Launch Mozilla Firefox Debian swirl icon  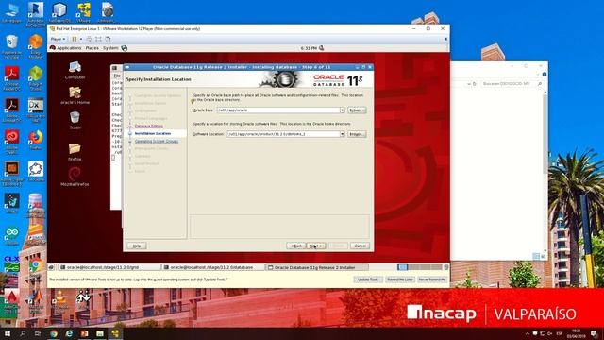75,177
